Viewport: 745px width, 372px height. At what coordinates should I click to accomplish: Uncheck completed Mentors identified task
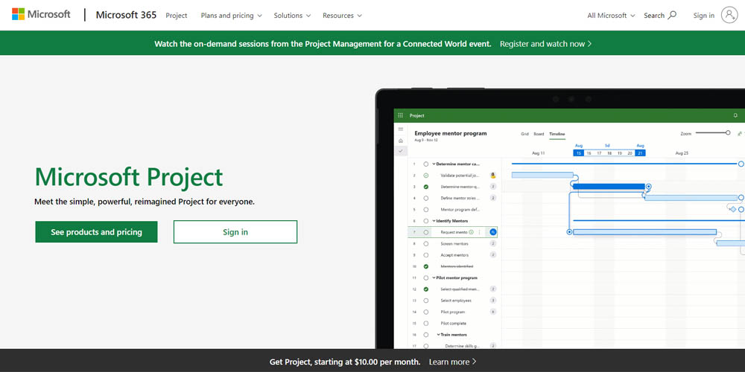425,266
